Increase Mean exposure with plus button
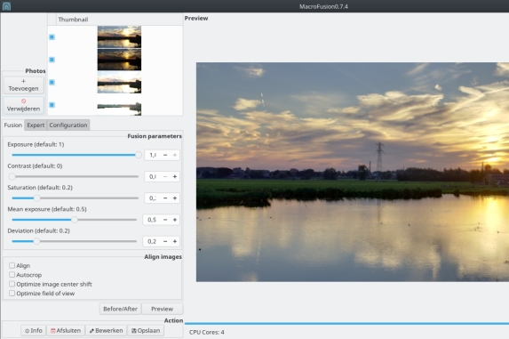 (x=175, y=220)
